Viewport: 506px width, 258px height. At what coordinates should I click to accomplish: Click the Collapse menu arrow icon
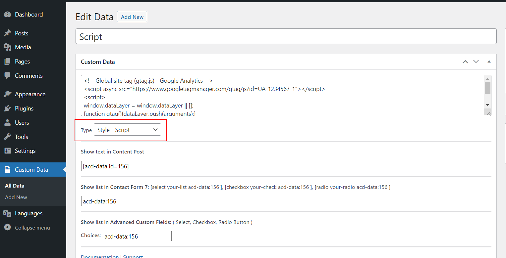[x=7, y=228]
